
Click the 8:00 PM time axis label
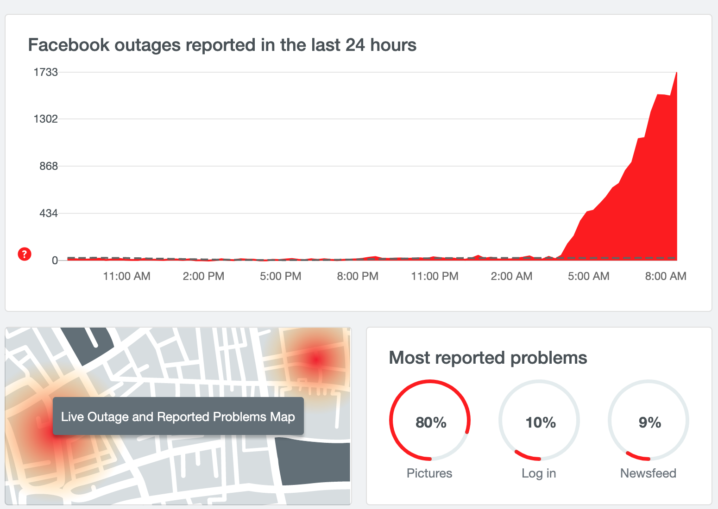[357, 276]
